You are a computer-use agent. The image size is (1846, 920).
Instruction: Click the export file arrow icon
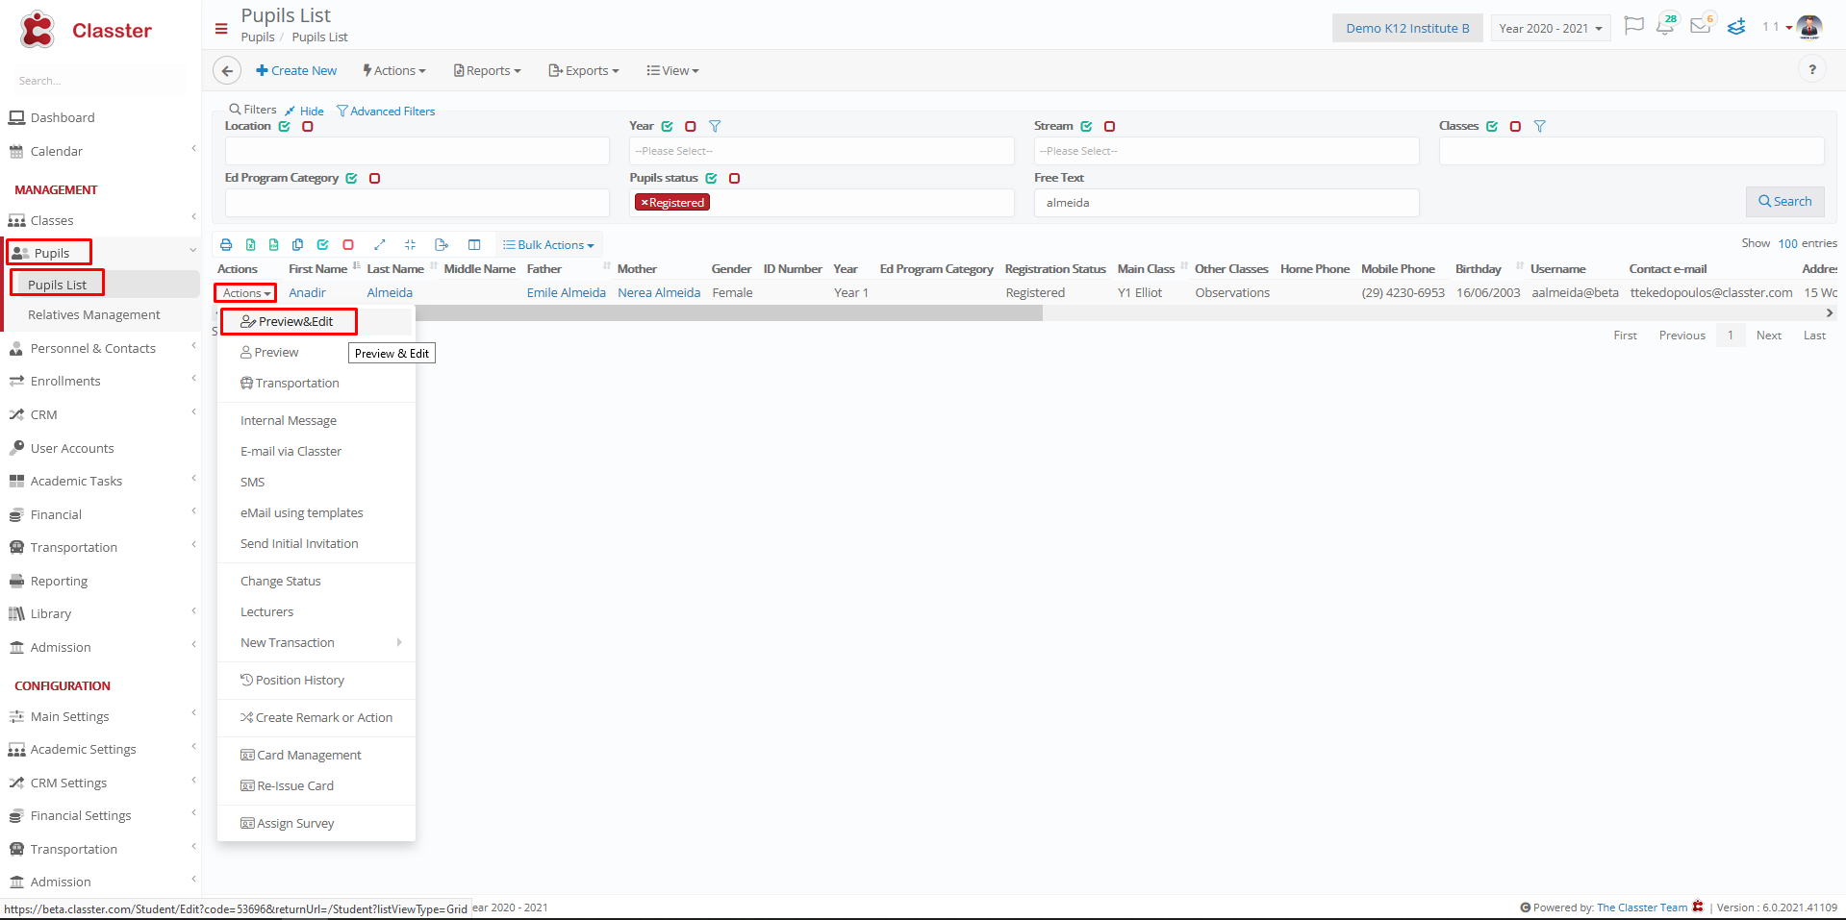[442, 245]
